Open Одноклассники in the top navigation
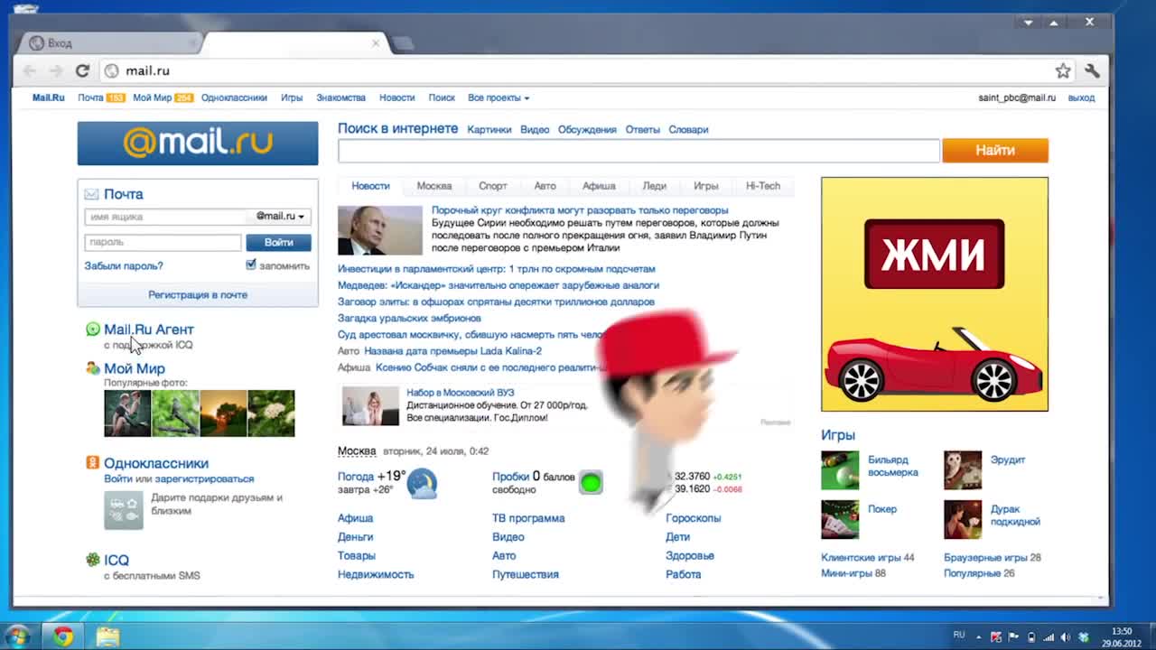 tap(234, 97)
